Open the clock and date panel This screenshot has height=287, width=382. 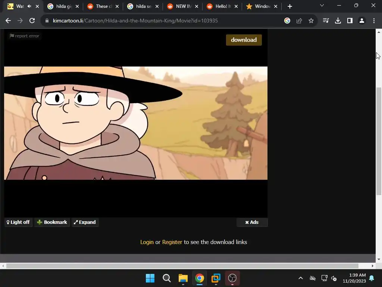pyautogui.click(x=354, y=278)
